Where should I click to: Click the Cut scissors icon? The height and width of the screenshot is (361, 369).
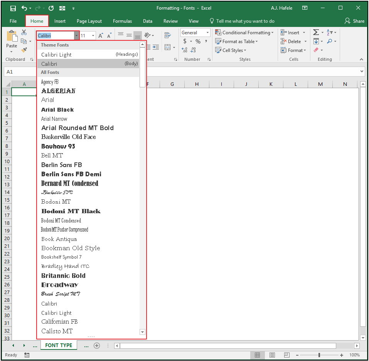pyautogui.click(x=24, y=32)
